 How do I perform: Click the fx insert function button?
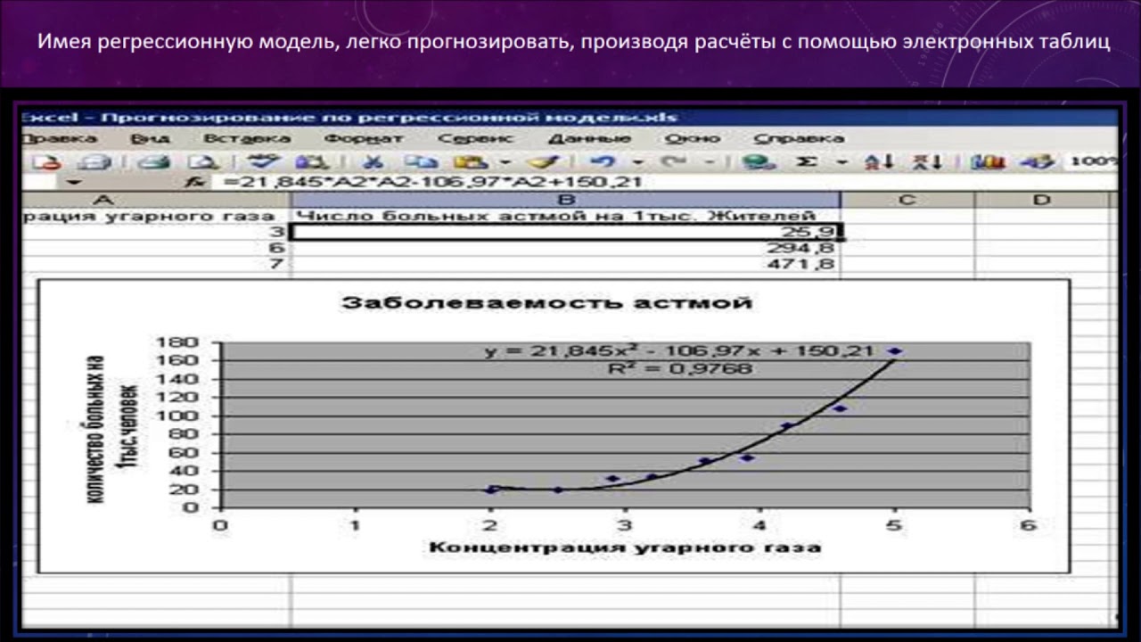tap(194, 182)
